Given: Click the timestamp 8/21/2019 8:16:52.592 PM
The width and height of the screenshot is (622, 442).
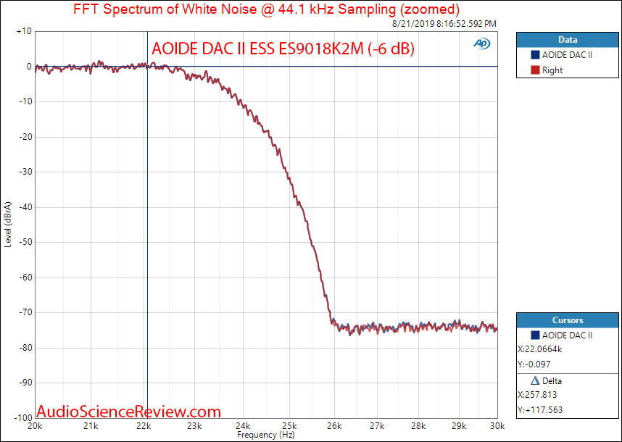Looking at the screenshot, I should click(x=444, y=24).
